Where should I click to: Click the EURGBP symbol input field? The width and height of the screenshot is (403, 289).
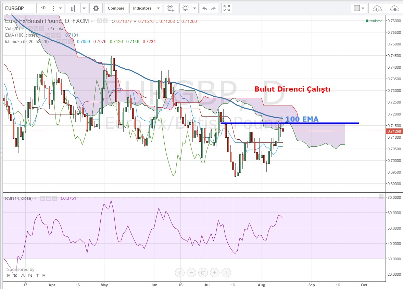[x=19, y=8]
